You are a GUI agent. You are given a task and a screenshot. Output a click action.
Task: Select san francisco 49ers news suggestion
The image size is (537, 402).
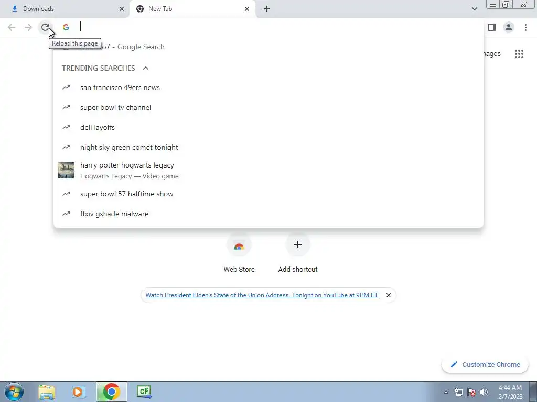pos(268,87)
